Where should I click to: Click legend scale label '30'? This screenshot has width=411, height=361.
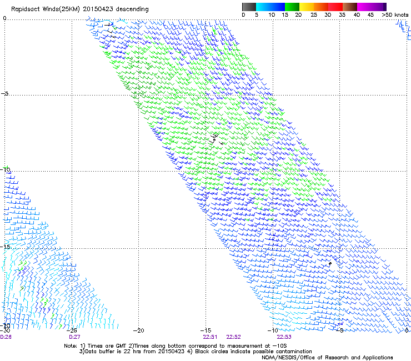tap(328, 15)
